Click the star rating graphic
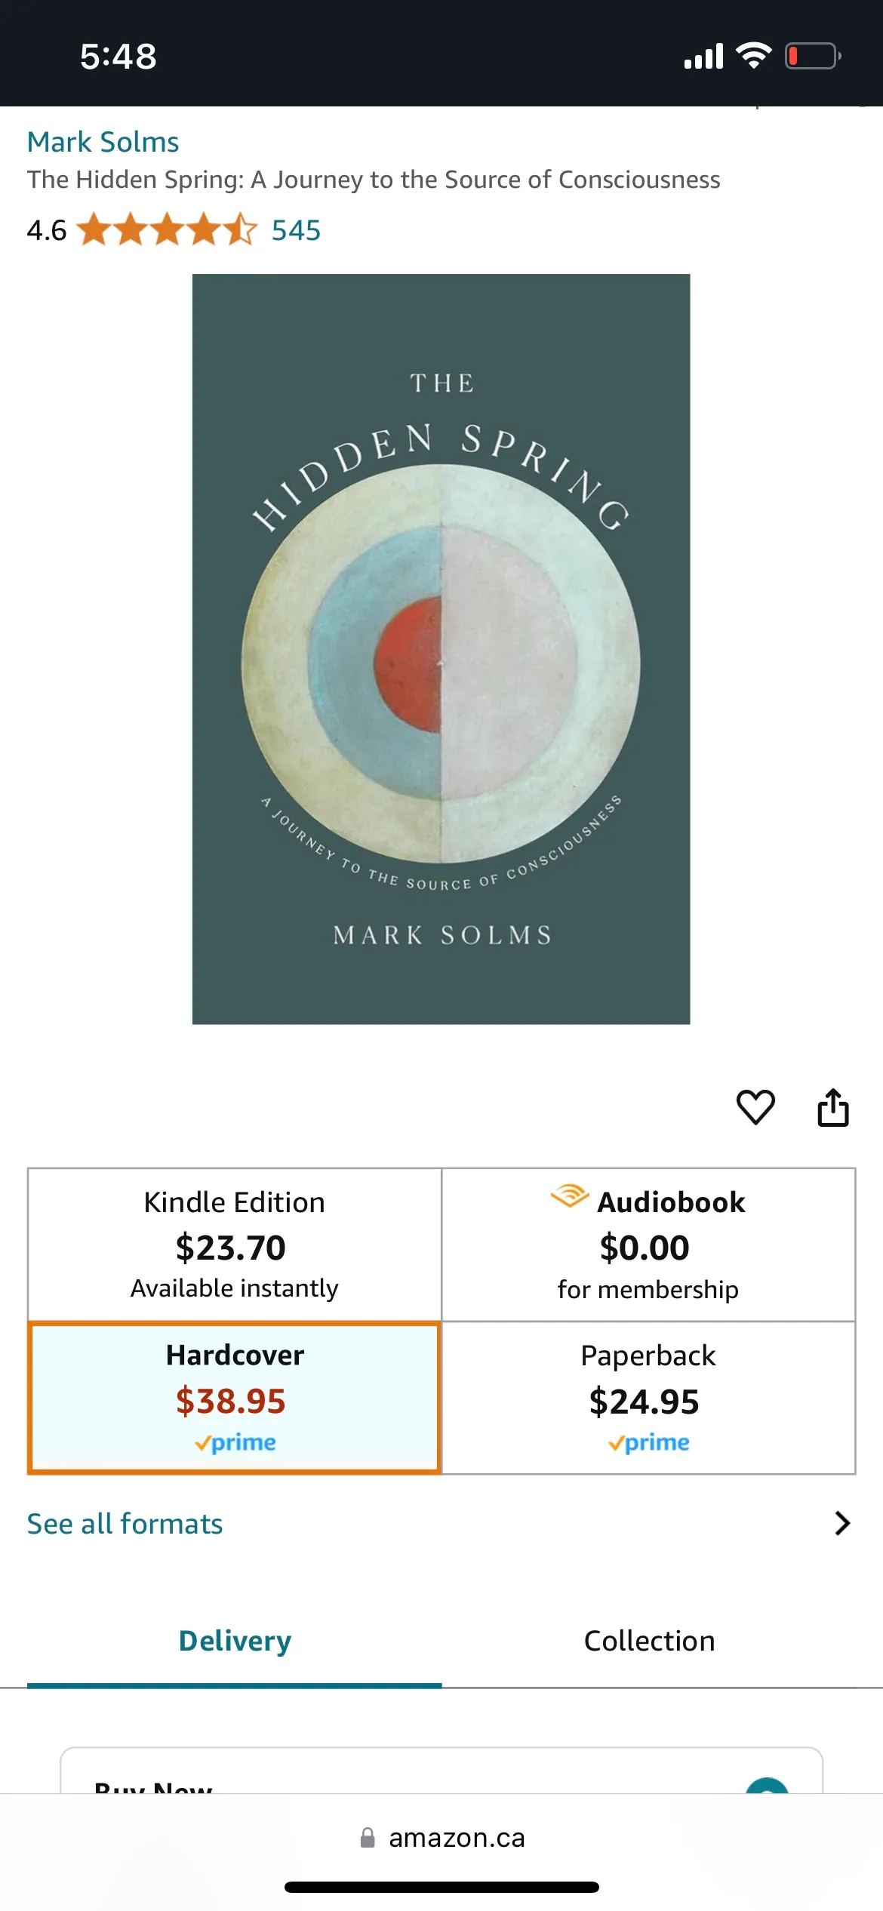This screenshot has height=1911, width=883. point(167,229)
